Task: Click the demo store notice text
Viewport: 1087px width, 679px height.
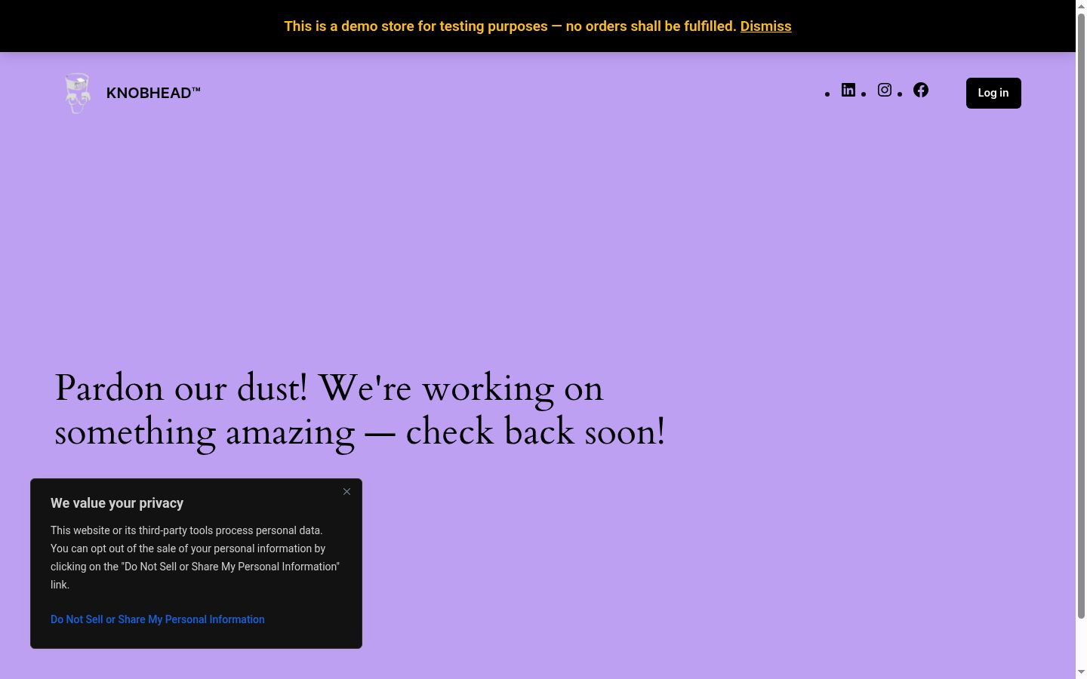Action: (510, 26)
